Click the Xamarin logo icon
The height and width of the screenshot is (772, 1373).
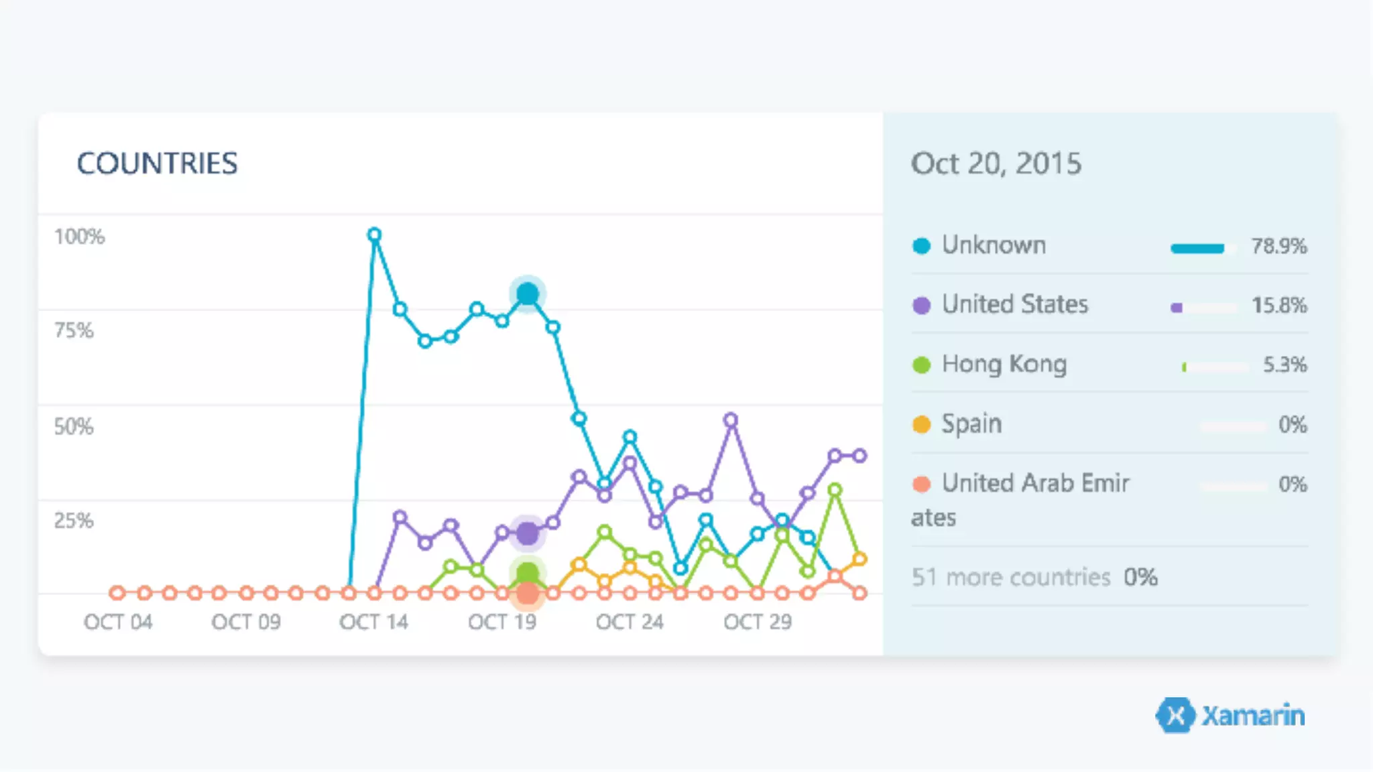1175,716
